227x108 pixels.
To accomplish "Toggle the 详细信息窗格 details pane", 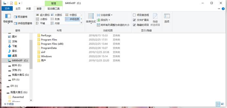I will point(23,23).
